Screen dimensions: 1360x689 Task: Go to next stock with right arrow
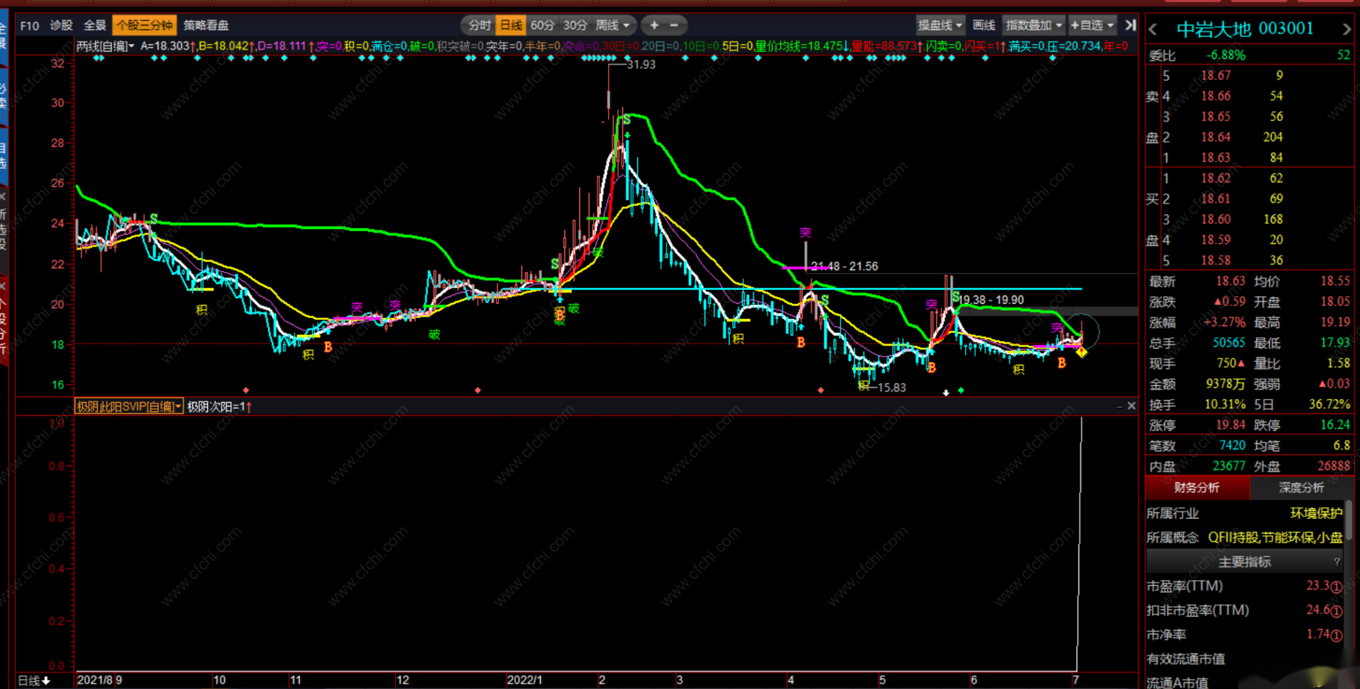[x=1346, y=29]
